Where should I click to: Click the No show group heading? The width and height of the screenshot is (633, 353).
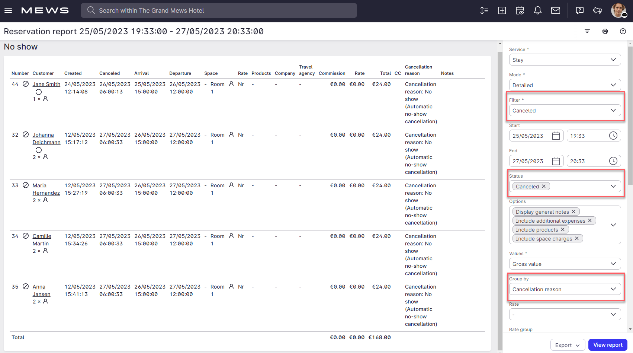click(21, 47)
